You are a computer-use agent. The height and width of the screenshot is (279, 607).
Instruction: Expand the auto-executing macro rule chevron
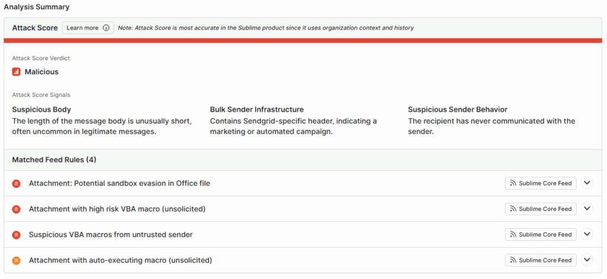587,260
